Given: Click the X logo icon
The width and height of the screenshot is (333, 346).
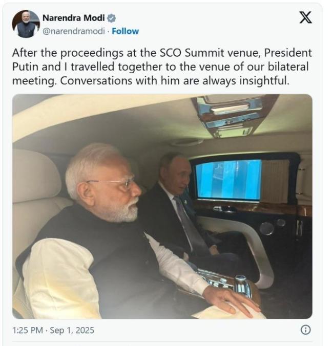Looking at the screenshot, I should pos(305,17).
